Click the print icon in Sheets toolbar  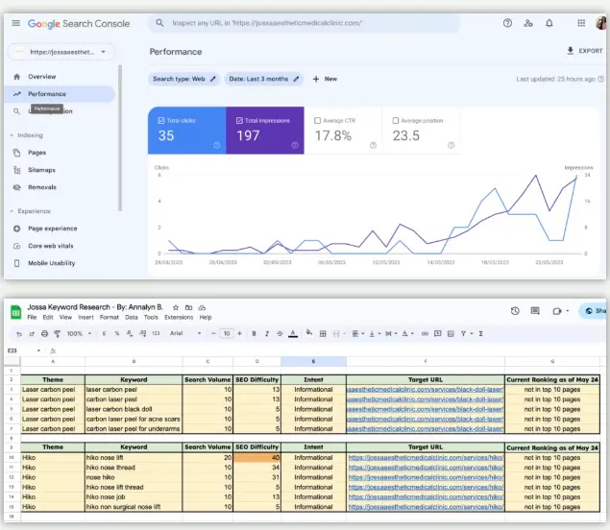tap(44, 333)
